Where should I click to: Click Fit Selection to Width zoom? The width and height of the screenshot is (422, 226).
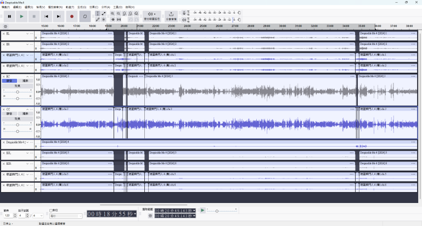click(125, 14)
